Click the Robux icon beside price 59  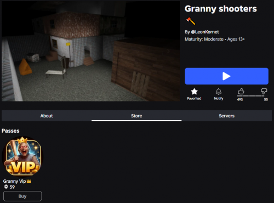click(6, 187)
